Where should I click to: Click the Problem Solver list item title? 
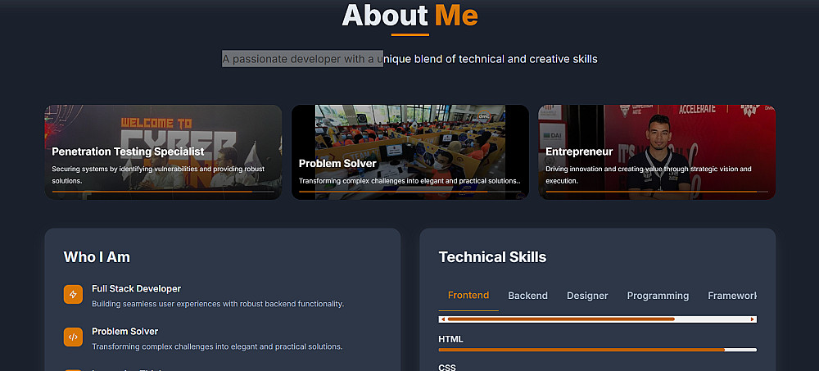124,332
